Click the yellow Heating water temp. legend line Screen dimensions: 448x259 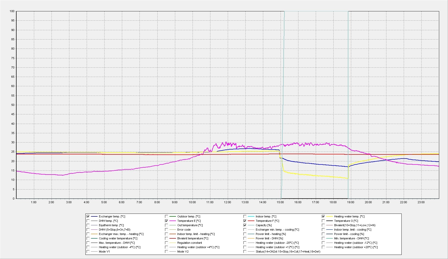point(329,216)
